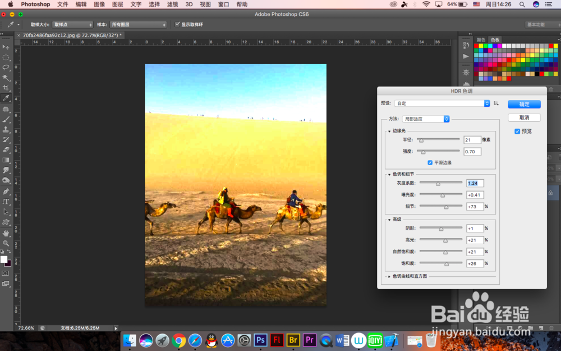Collapse the 色调和细节 section
561x351 pixels.
point(389,175)
